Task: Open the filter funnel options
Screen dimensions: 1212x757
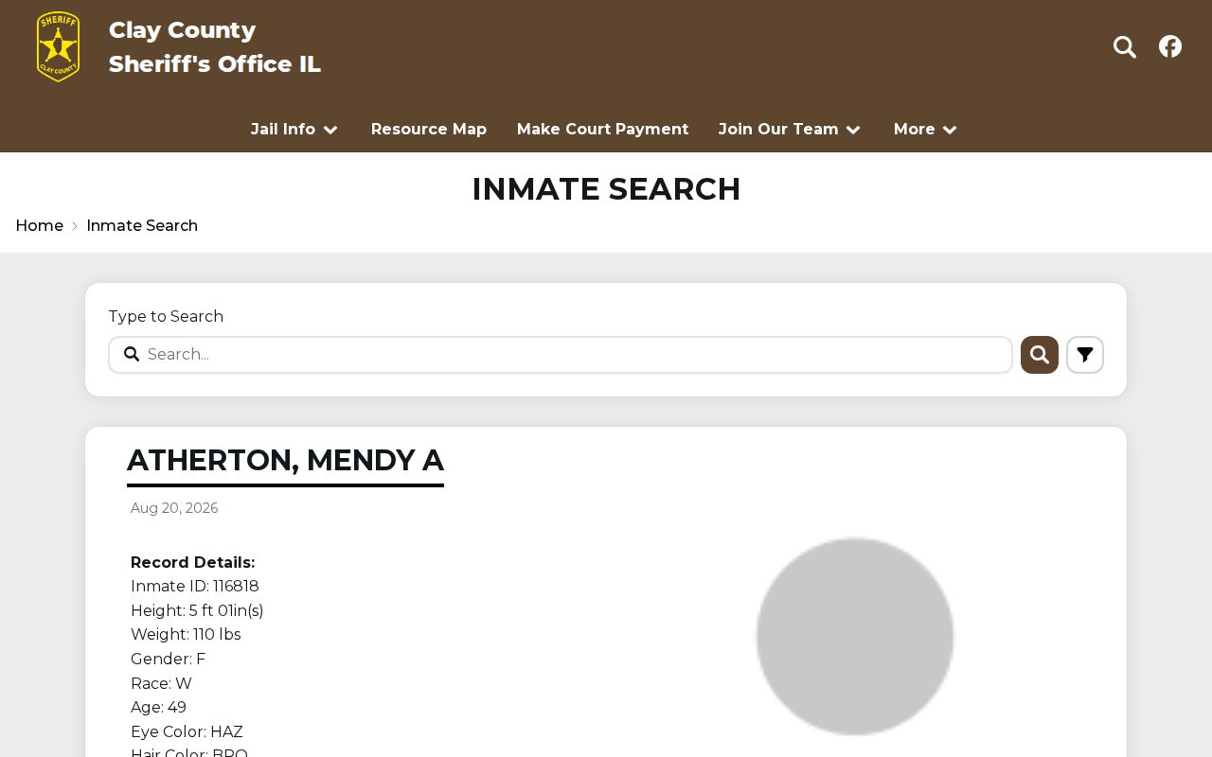Action: tap(1085, 355)
